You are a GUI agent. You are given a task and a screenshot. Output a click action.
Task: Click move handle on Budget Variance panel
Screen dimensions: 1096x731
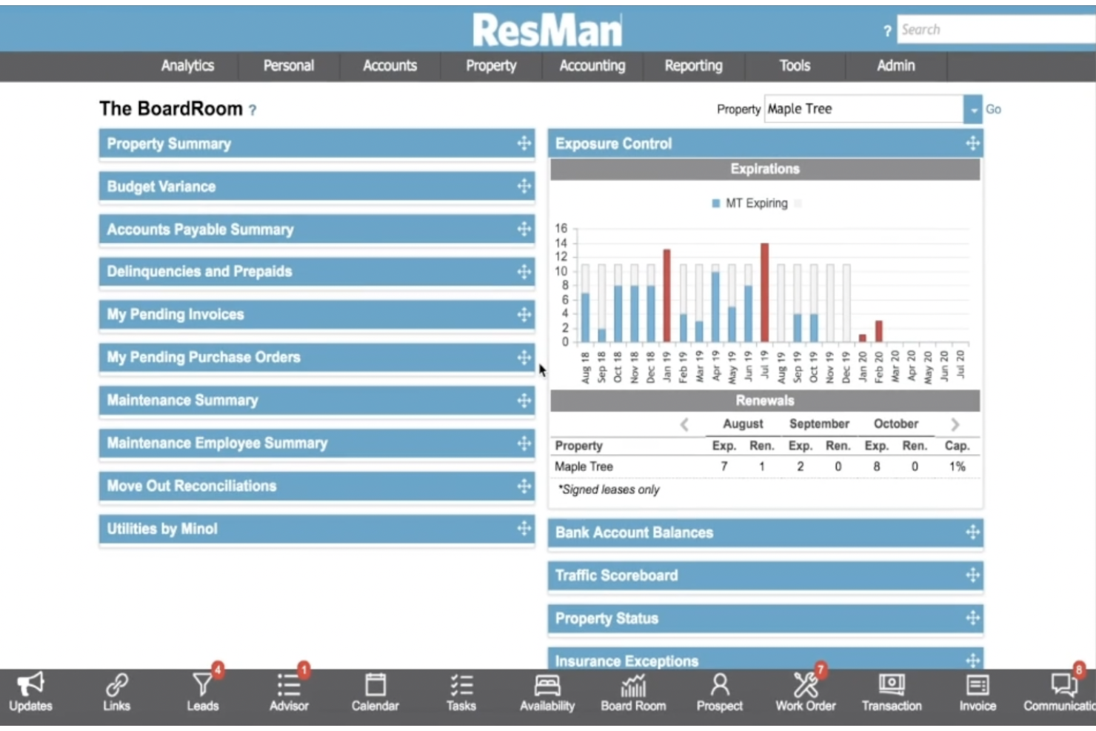524,187
